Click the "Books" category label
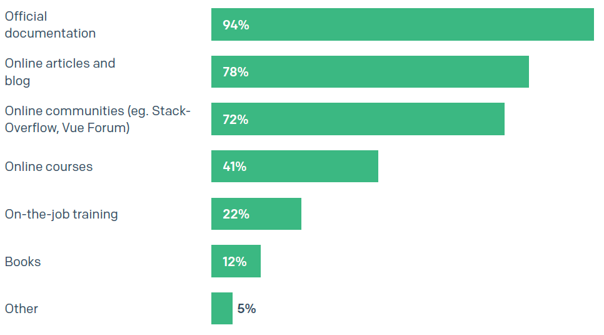604x335 pixels. click(x=23, y=262)
